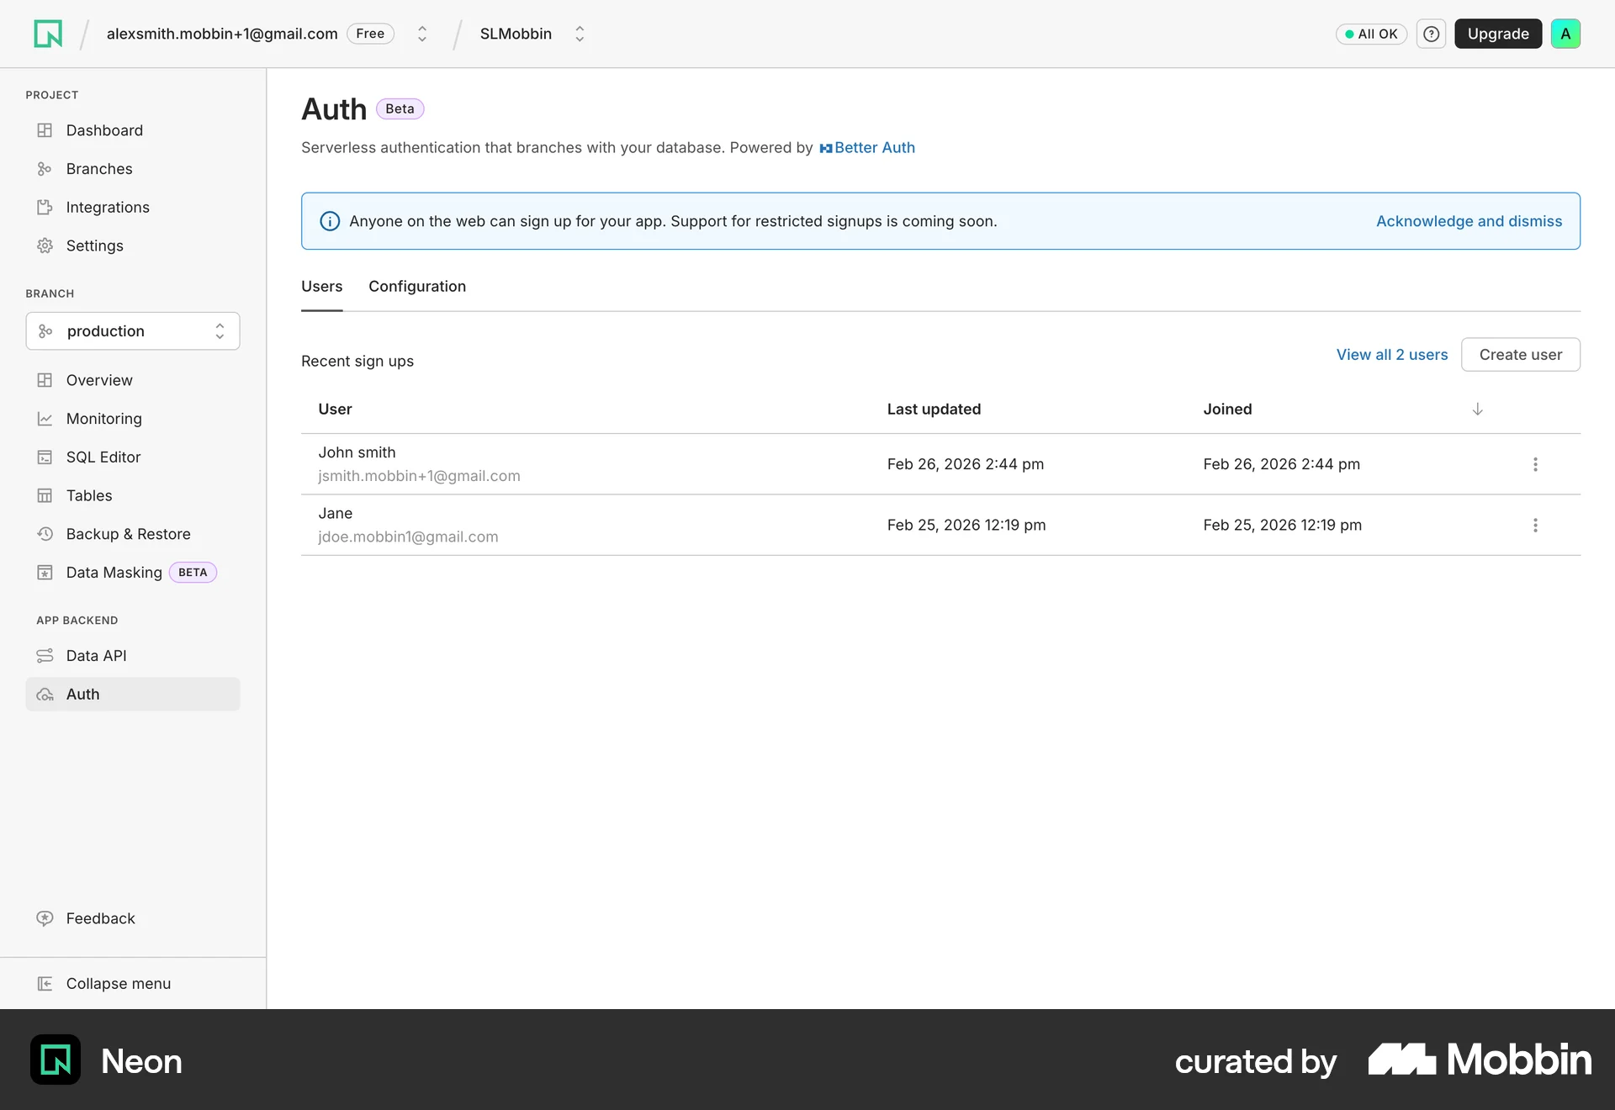Image resolution: width=1615 pixels, height=1110 pixels.
Task: Click Collapse menu label
Action: [119, 984]
